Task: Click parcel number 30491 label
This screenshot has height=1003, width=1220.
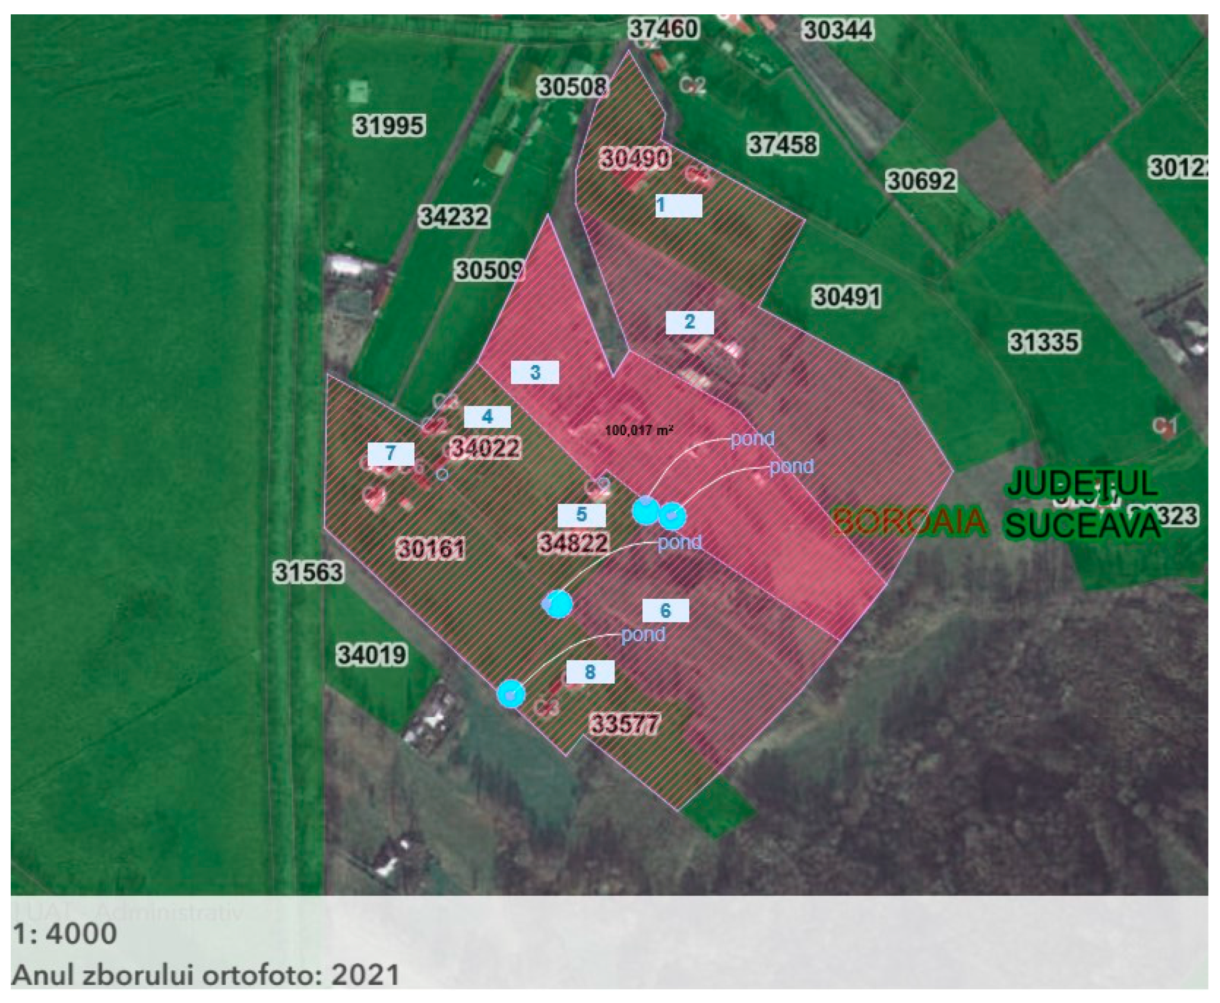Action: tap(846, 297)
